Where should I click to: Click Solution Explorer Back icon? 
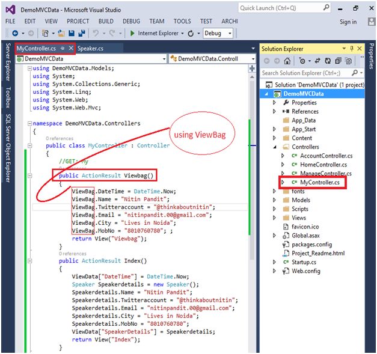266,61
